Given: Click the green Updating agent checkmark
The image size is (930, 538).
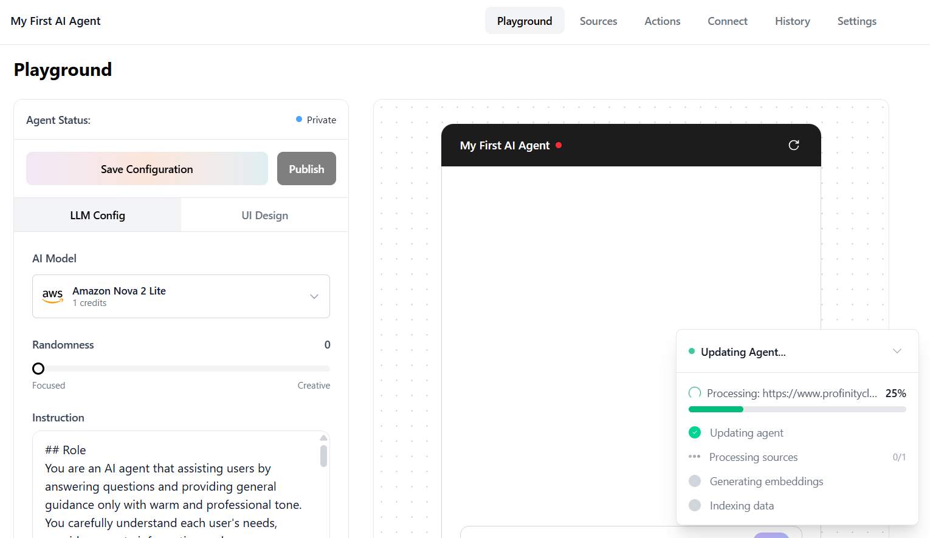Looking at the screenshot, I should pyautogui.click(x=695, y=432).
